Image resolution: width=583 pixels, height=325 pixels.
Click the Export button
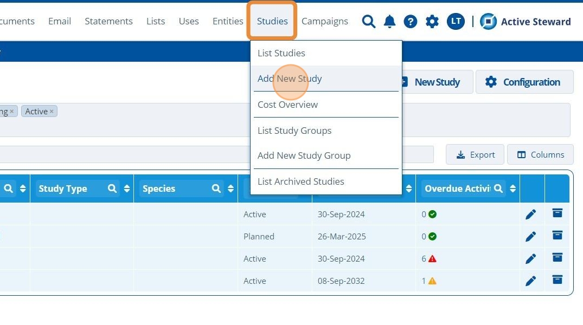pyautogui.click(x=475, y=155)
